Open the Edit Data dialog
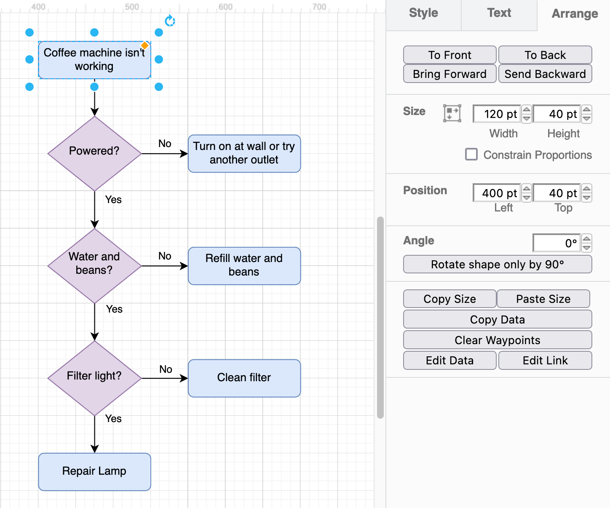This screenshot has width=610, height=508. pyautogui.click(x=449, y=360)
